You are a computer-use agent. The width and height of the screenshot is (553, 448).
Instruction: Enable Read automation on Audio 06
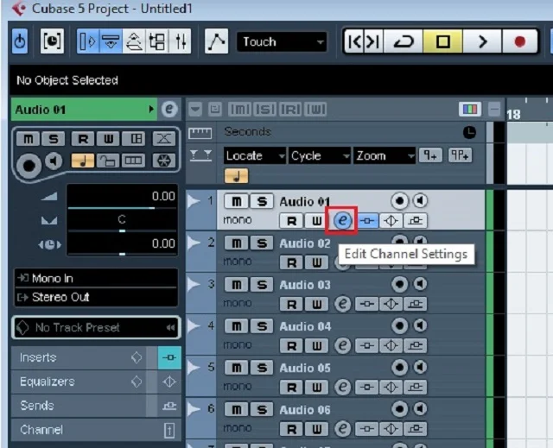291,429
